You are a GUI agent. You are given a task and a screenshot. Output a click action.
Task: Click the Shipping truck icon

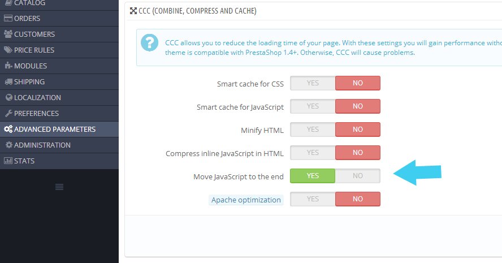[8, 81]
